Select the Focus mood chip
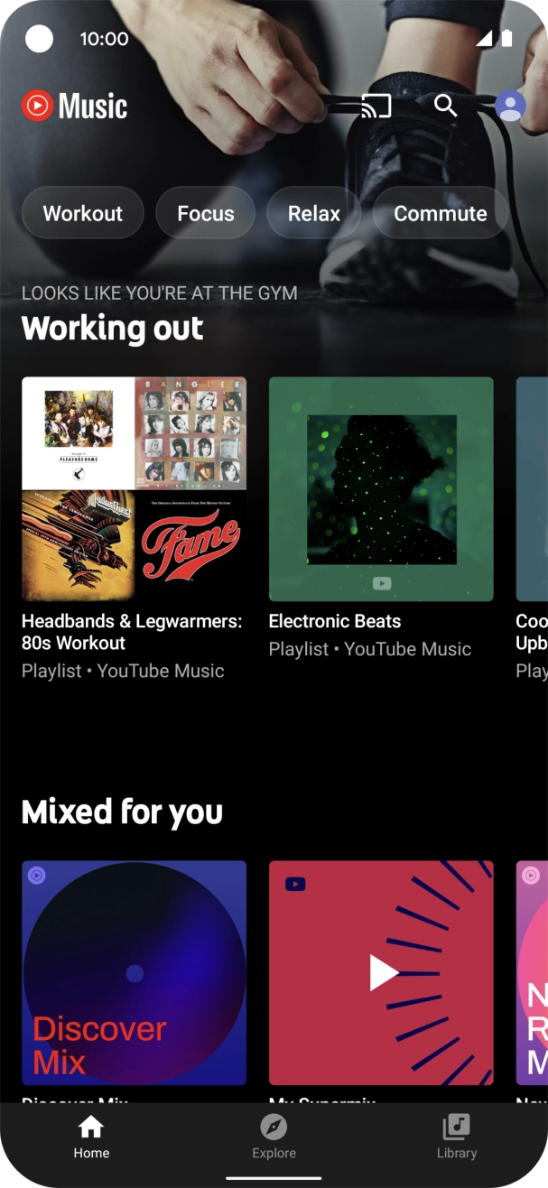The width and height of the screenshot is (548, 1188). point(206,214)
